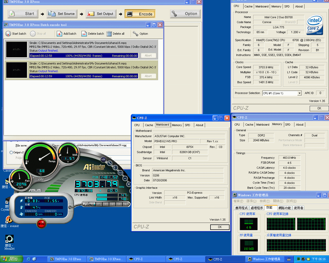329x263 pixels.
Task: Click the Stop all batch toolbar icon
Action: point(33,34)
